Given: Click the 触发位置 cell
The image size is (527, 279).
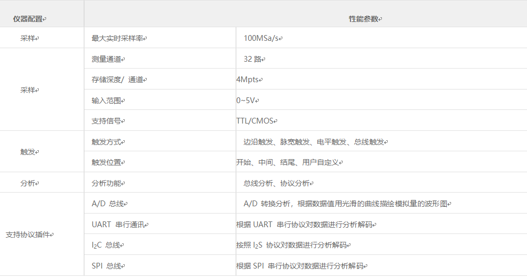Looking at the screenshot, I should [x=108, y=162].
